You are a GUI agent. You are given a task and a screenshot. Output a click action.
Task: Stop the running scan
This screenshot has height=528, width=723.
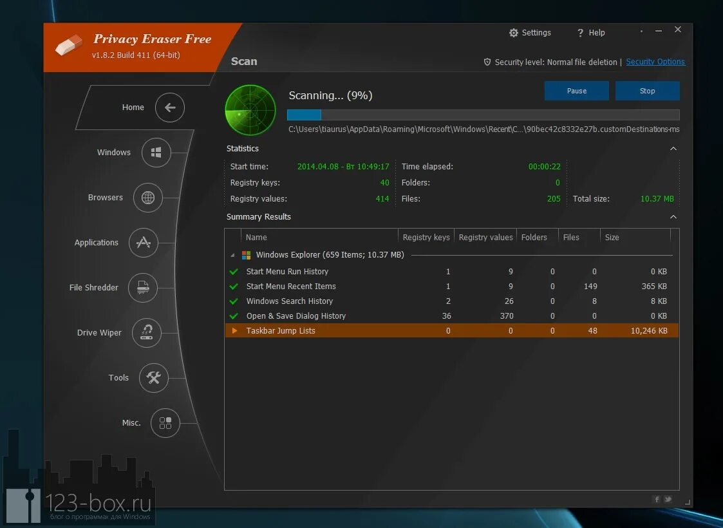click(648, 91)
